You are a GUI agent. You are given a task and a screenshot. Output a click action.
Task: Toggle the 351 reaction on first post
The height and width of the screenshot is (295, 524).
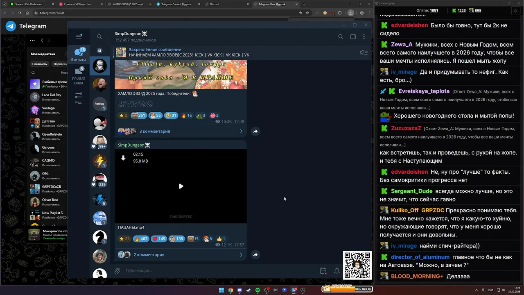pyautogui.click(x=139, y=116)
